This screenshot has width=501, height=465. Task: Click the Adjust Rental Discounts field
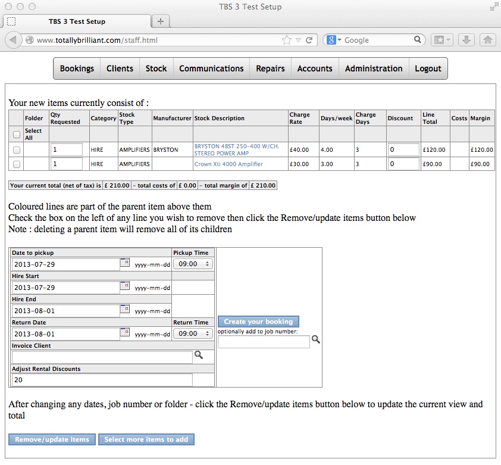[x=102, y=380]
